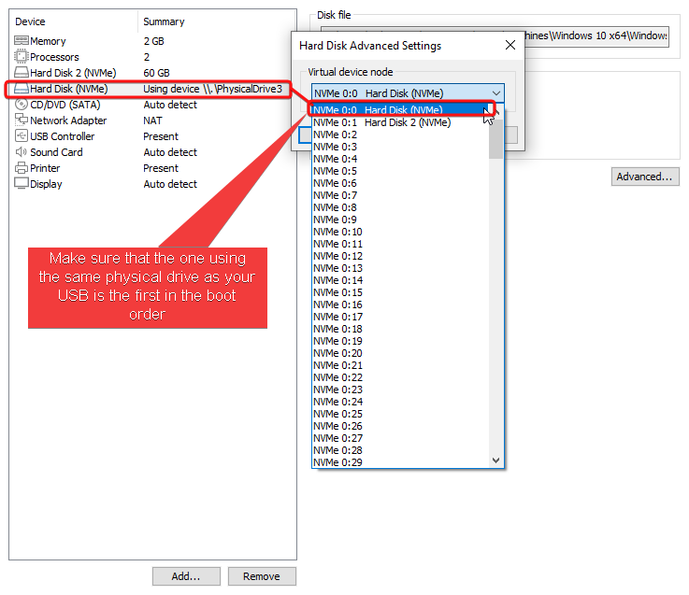Close the Hard Disk Advanced Settings dialog
The width and height of the screenshot is (689, 595).
tap(510, 45)
